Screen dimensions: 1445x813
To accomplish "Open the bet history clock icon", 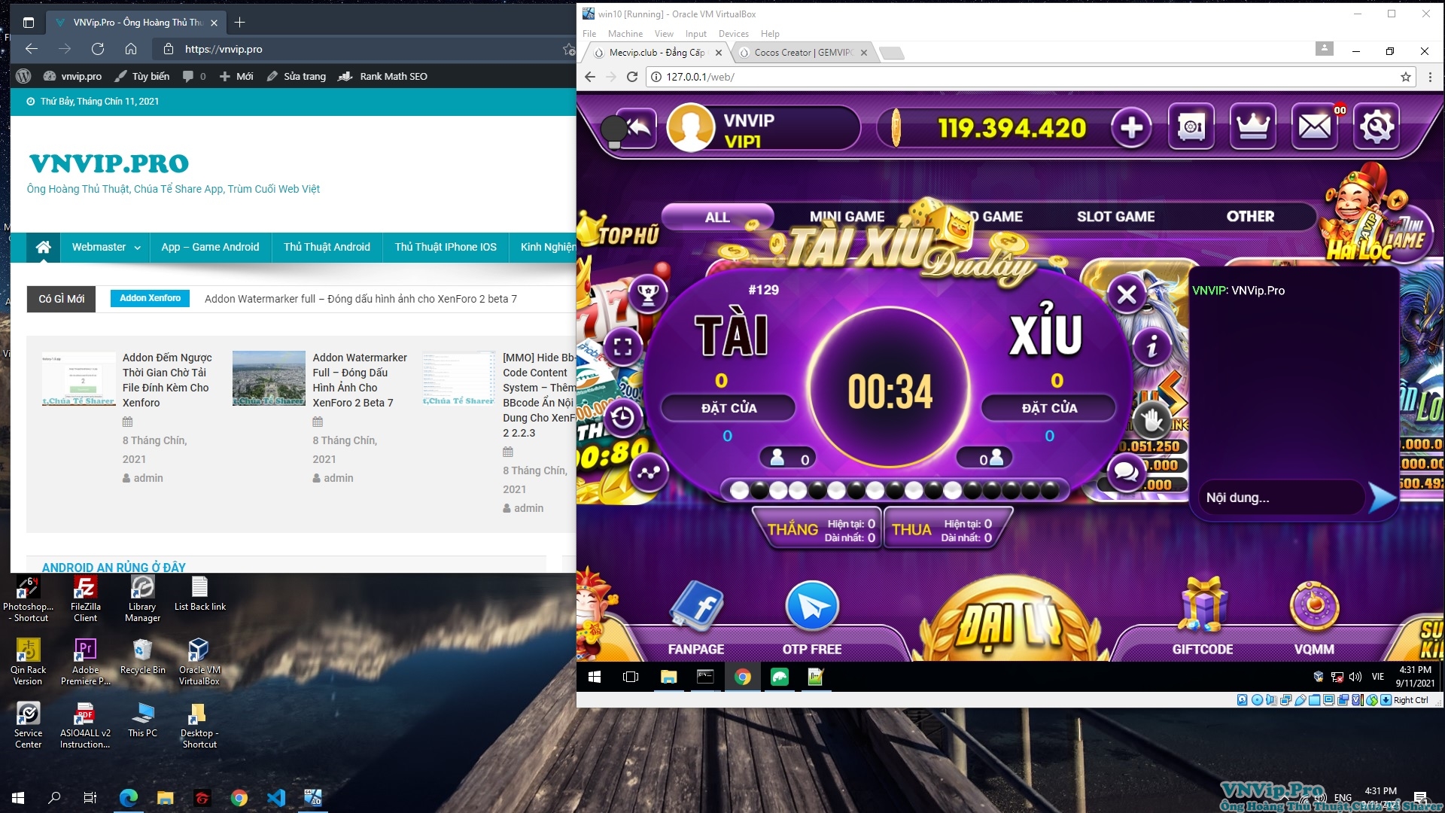I will point(622,416).
